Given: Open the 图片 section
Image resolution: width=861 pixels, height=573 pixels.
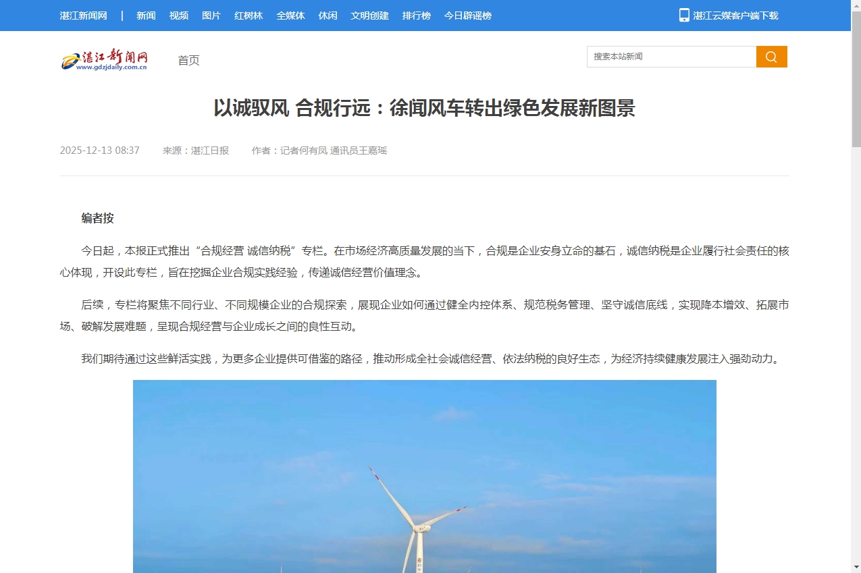Looking at the screenshot, I should pos(211,16).
